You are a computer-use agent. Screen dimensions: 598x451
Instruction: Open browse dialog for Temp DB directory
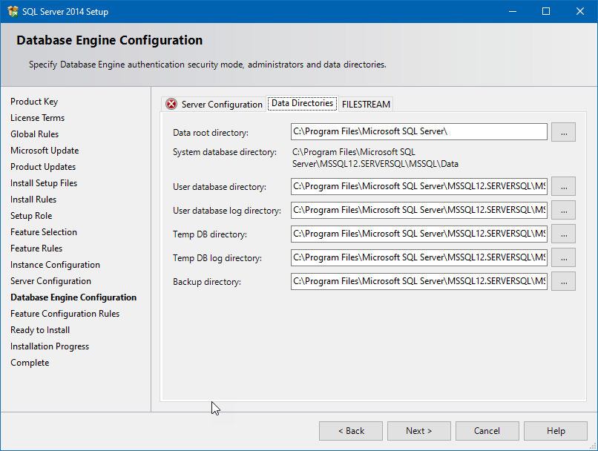coord(563,234)
